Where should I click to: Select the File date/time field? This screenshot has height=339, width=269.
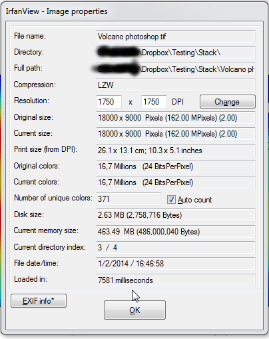[x=176, y=264]
